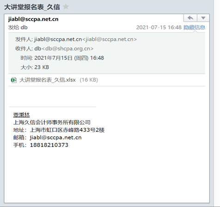Click the 隐藏信息 link
The image size is (220, 207).
tap(194, 27)
